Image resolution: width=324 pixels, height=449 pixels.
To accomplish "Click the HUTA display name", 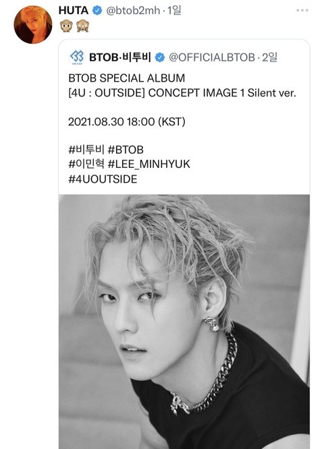I will pos(74,11).
